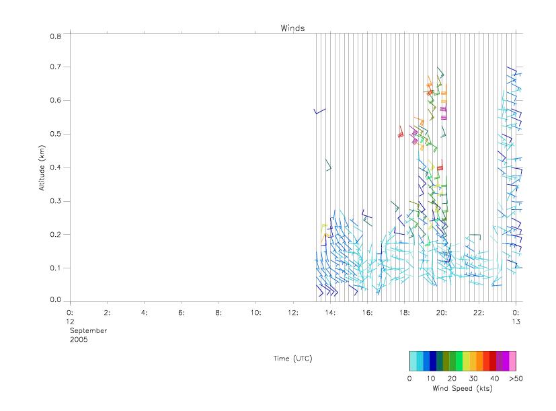The width and height of the screenshot is (556, 411).
Task: Click the "2:" time tick label
Action: click(x=107, y=313)
